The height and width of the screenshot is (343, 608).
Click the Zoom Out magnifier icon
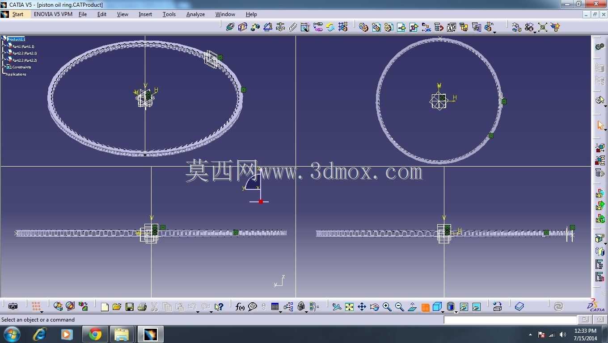[400, 307]
